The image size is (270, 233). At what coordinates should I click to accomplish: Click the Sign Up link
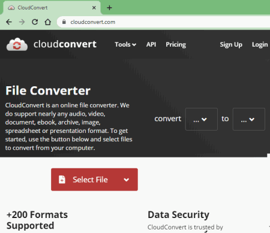pyautogui.click(x=231, y=44)
